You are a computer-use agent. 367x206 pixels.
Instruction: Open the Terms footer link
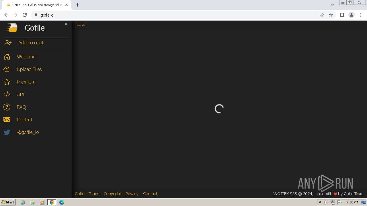coord(94,194)
